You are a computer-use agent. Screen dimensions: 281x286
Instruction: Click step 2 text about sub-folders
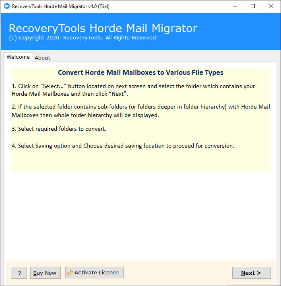tap(141, 111)
